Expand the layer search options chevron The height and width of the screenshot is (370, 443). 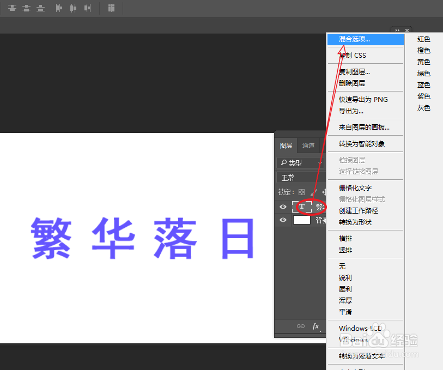tap(319, 162)
